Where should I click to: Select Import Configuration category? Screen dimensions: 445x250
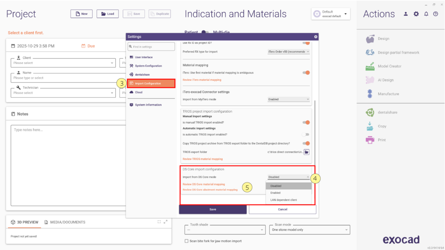pos(151,83)
